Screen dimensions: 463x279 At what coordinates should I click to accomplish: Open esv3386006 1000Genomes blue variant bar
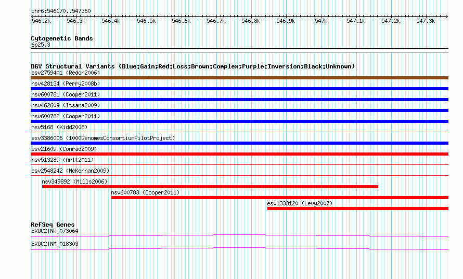pyautogui.click(x=239, y=143)
